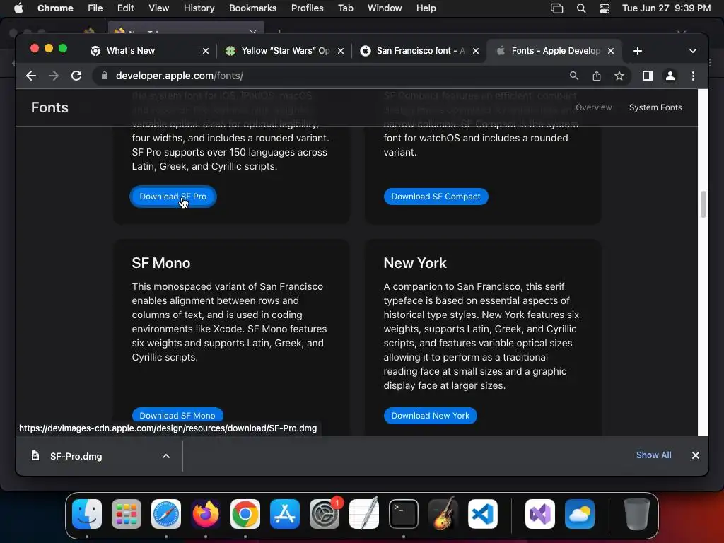This screenshot has width=724, height=543.
Task: Switch to the Yellow Star Wars tab
Action: (x=284, y=51)
